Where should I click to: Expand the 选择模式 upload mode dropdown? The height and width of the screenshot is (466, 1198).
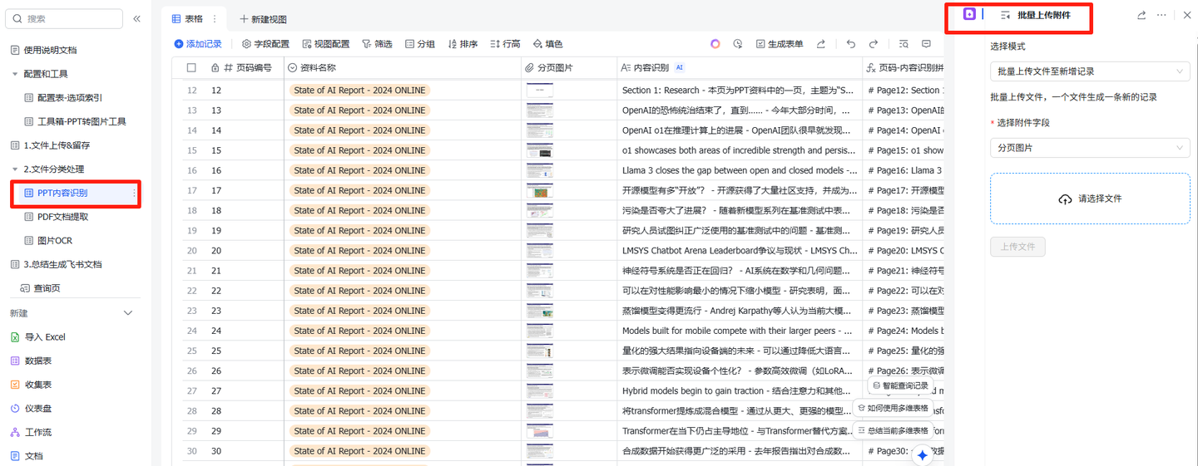click(x=1090, y=72)
